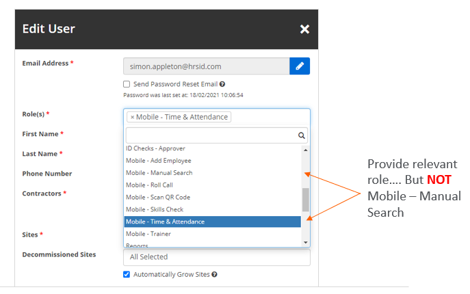Click the search magnifier icon in roles box
This screenshot has width=470, height=294.
(x=302, y=135)
